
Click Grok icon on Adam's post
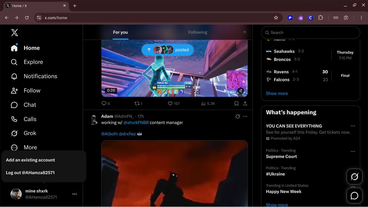238,117
